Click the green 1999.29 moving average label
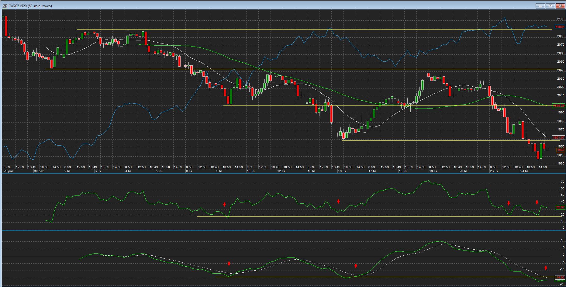566x287 pixels. pos(558,105)
